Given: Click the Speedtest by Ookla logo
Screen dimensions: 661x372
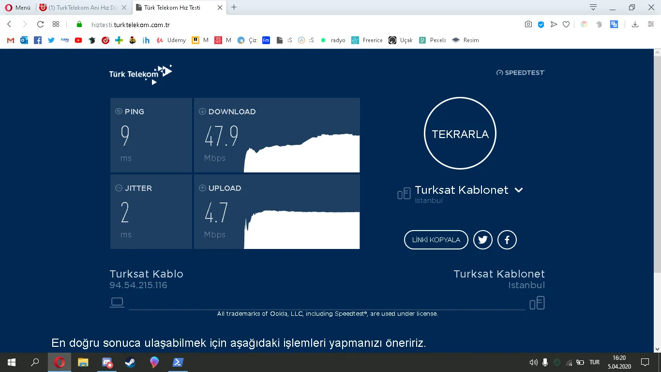Looking at the screenshot, I should (x=520, y=72).
